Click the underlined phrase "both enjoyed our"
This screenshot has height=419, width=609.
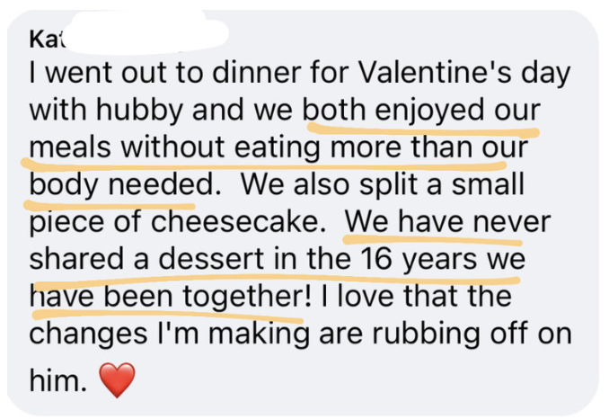(421, 112)
